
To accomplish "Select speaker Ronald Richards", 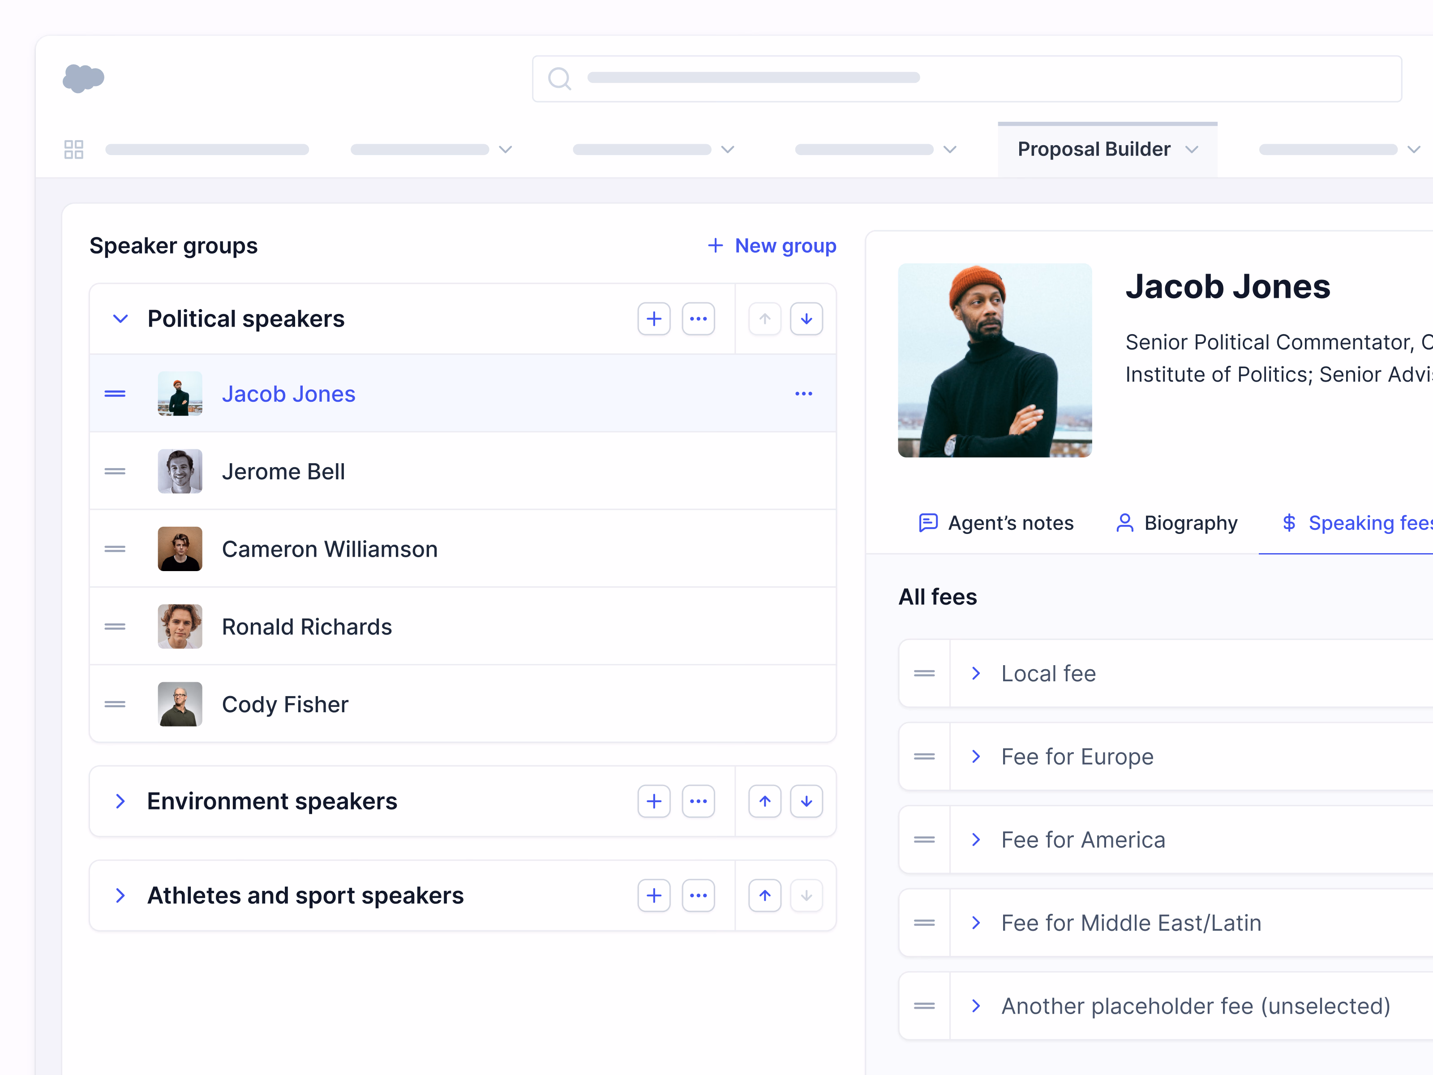I will [x=463, y=627].
